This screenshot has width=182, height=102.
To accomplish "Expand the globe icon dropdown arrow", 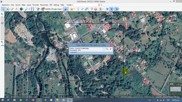I will coord(24,9).
